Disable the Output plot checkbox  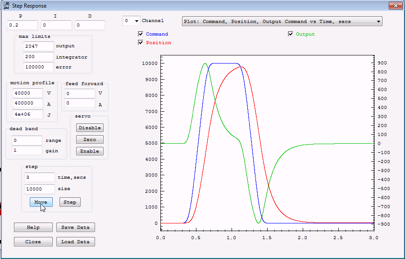coord(291,34)
